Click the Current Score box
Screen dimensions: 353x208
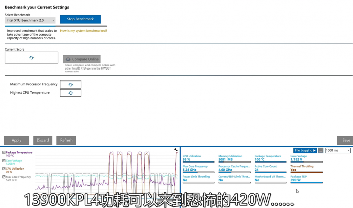click(31, 58)
